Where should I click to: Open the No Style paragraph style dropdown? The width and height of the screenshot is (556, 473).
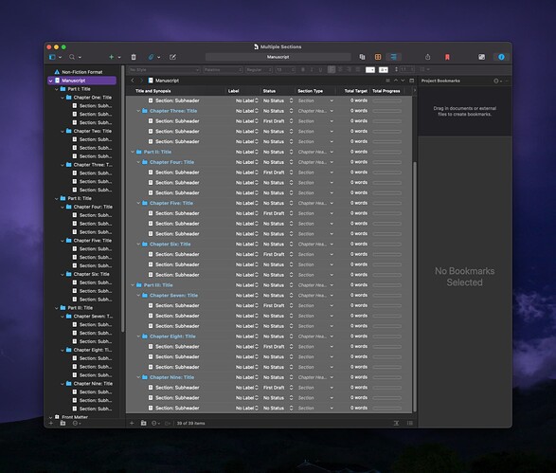[165, 69]
